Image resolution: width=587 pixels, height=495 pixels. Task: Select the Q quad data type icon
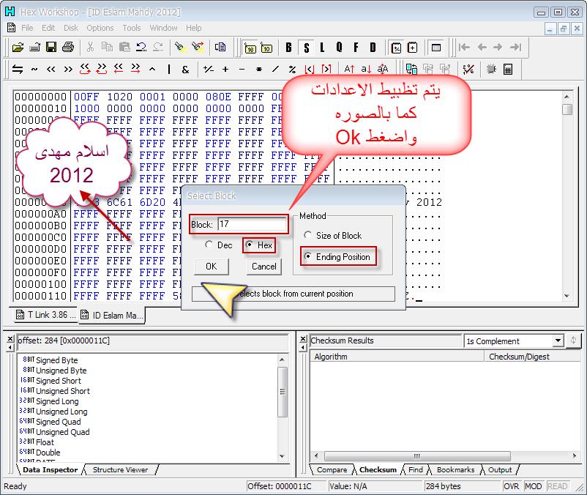[x=339, y=48]
